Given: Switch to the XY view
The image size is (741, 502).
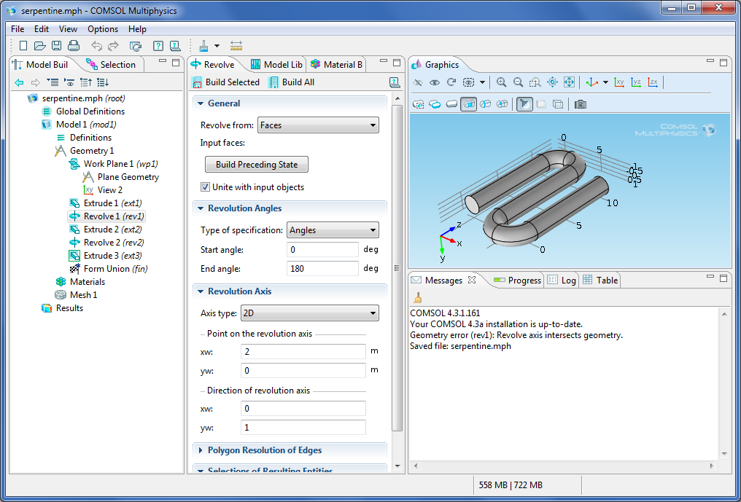Looking at the screenshot, I should (x=619, y=82).
